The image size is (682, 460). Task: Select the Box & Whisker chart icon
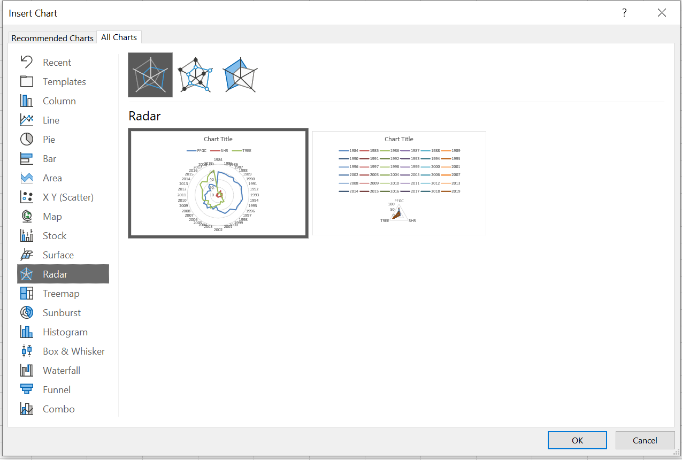[27, 351]
